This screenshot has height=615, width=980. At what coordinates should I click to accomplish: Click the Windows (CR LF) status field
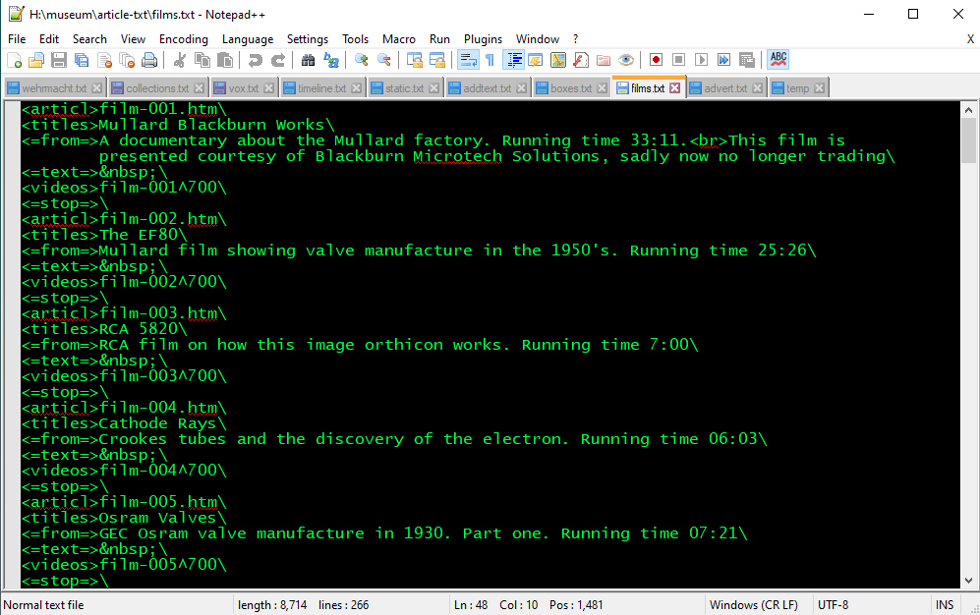tap(754, 605)
